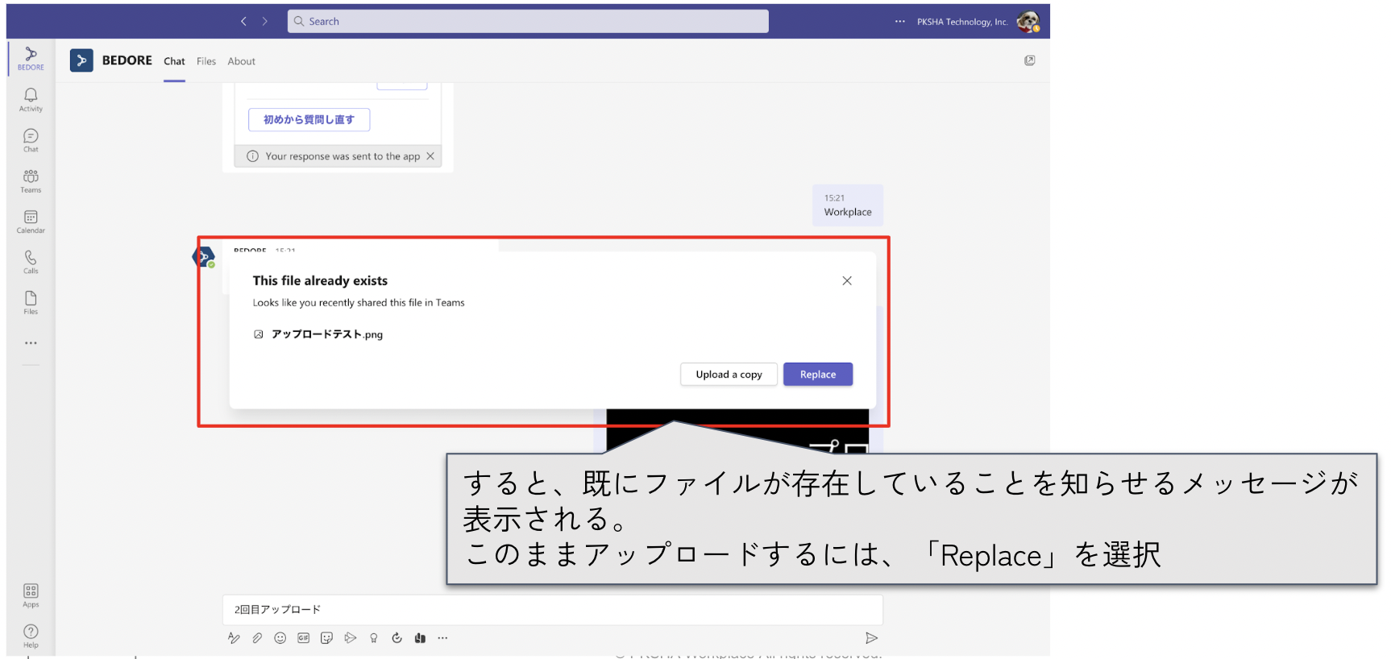The height and width of the screenshot is (659, 1391).
Task: Open the Stream option in compose toolbar
Action: pos(350,638)
